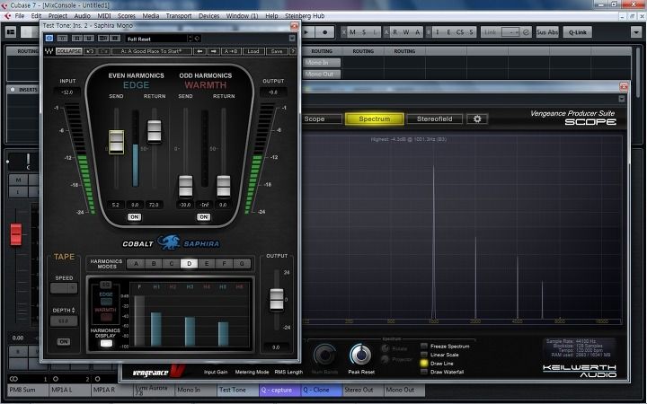Click the R read automation button in Saphira header
The width and height of the screenshot is (647, 404).
77,39
